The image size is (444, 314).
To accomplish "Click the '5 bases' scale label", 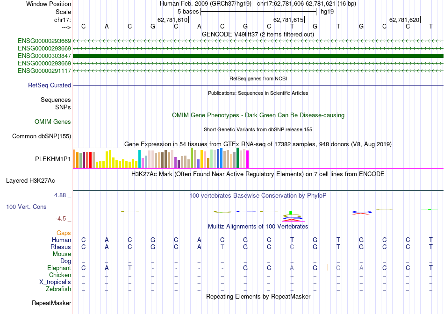I will [x=188, y=12].
